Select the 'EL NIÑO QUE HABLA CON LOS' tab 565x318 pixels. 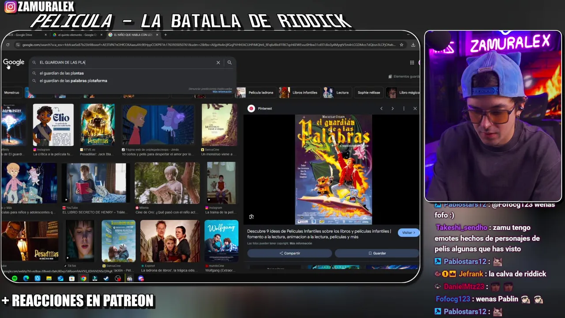coord(132,35)
